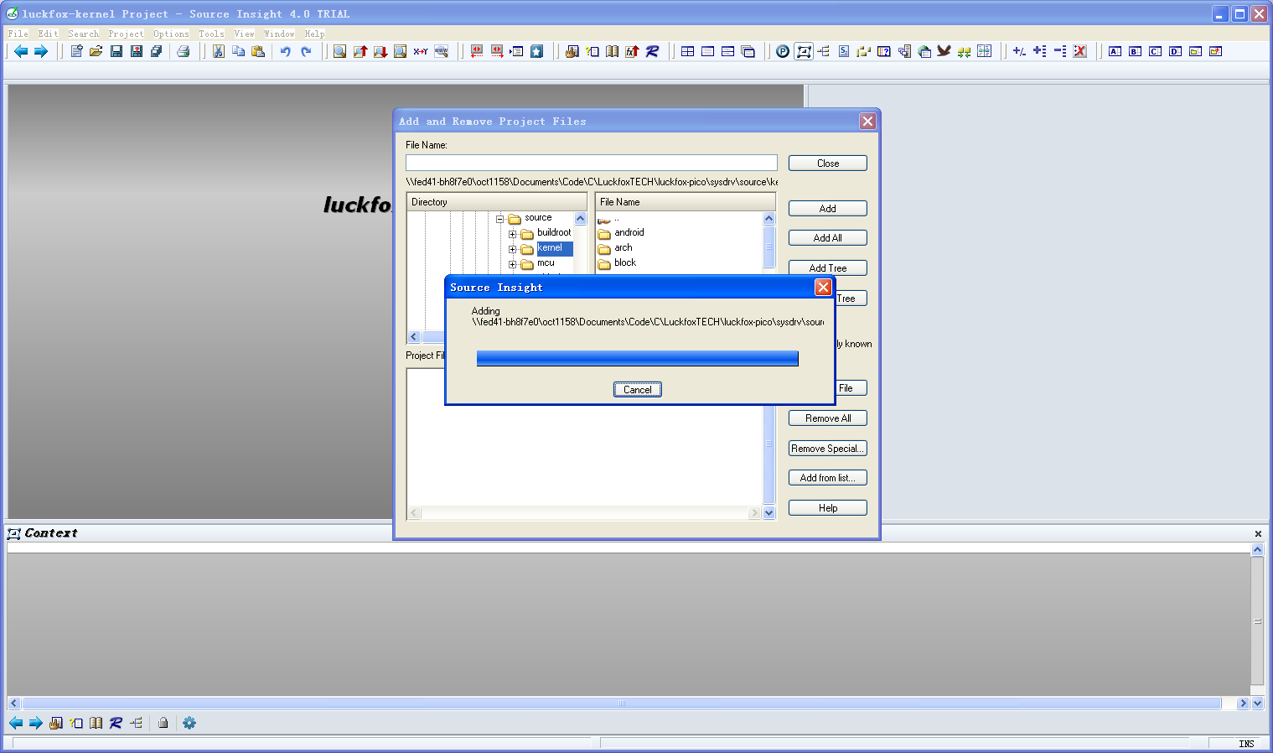Click Directory tree scroll-up arrow

pyautogui.click(x=581, y=218)
